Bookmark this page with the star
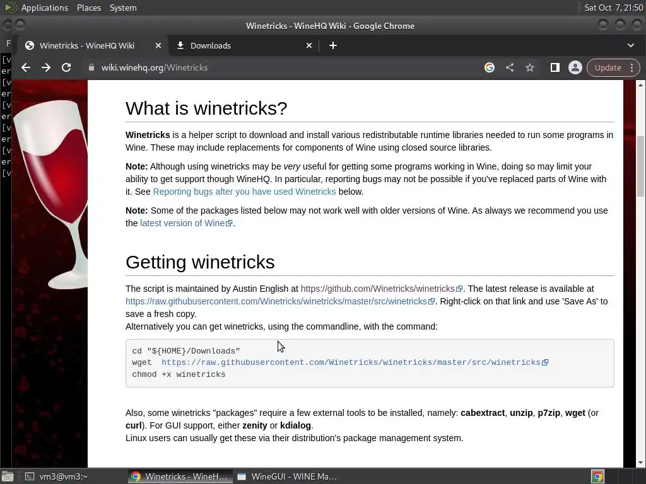646x484 pixels. coord(530,67)
